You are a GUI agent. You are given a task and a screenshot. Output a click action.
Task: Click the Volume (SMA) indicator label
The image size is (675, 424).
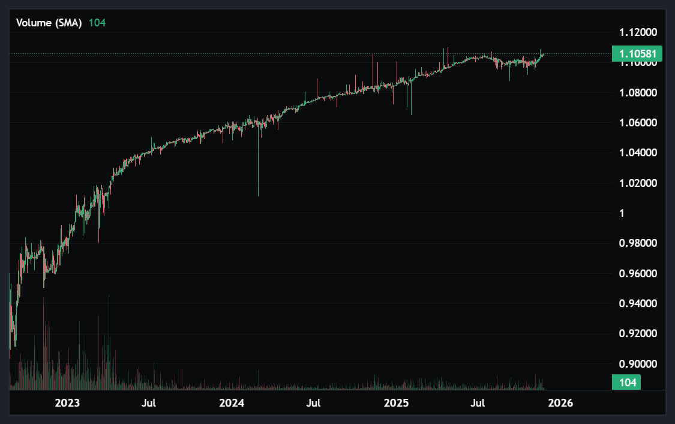tap(49, 23)
